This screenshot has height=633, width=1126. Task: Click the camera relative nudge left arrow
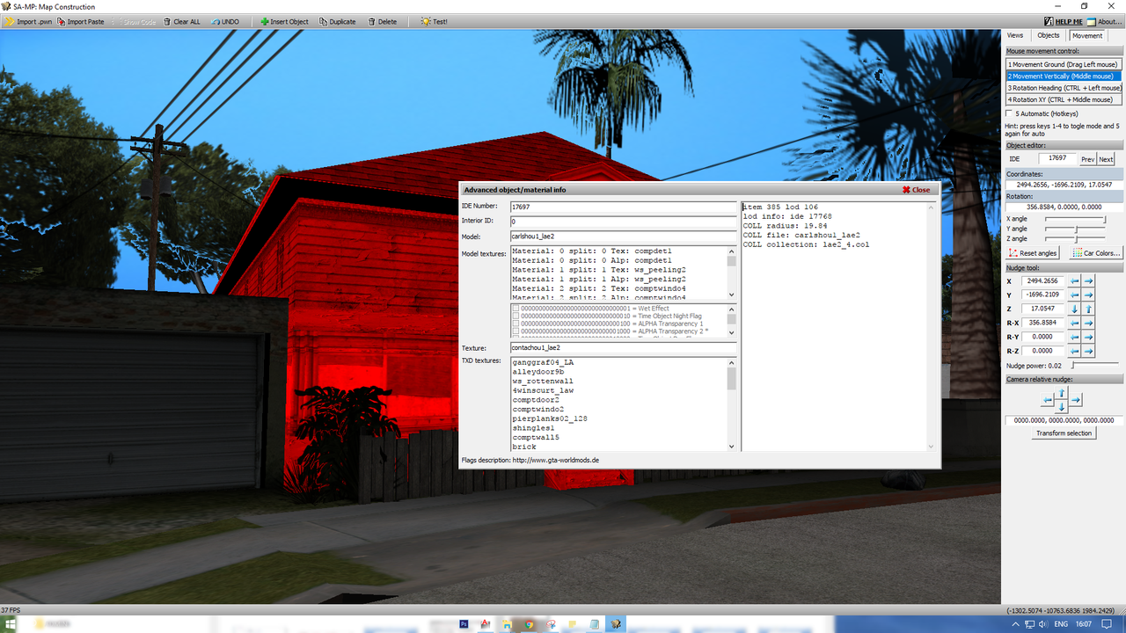1047,400
